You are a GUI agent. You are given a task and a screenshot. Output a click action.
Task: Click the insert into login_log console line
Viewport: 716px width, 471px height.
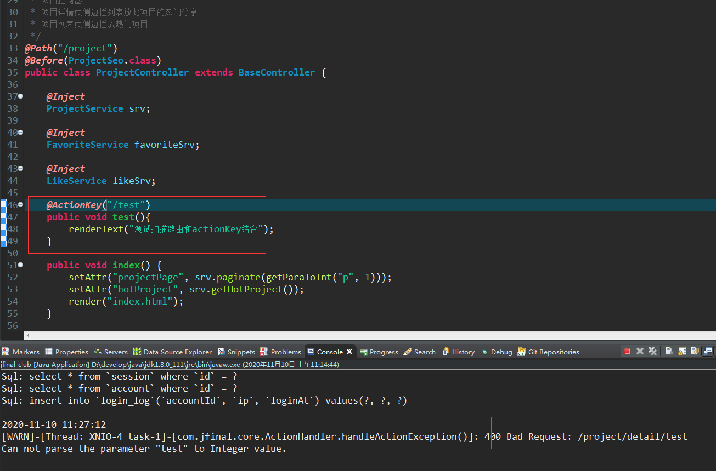tap(205, 400)
